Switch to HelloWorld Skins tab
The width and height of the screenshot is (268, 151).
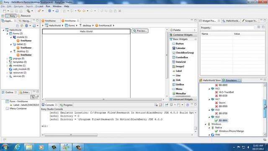210,80
